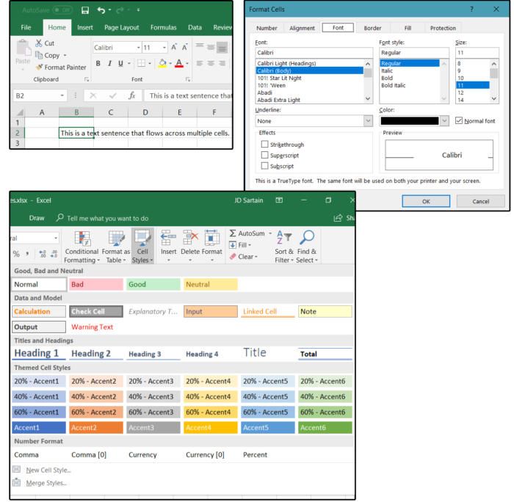Click the Share icon in title area
The height and width of the screenshot is (502, 514).
(338, 218)
